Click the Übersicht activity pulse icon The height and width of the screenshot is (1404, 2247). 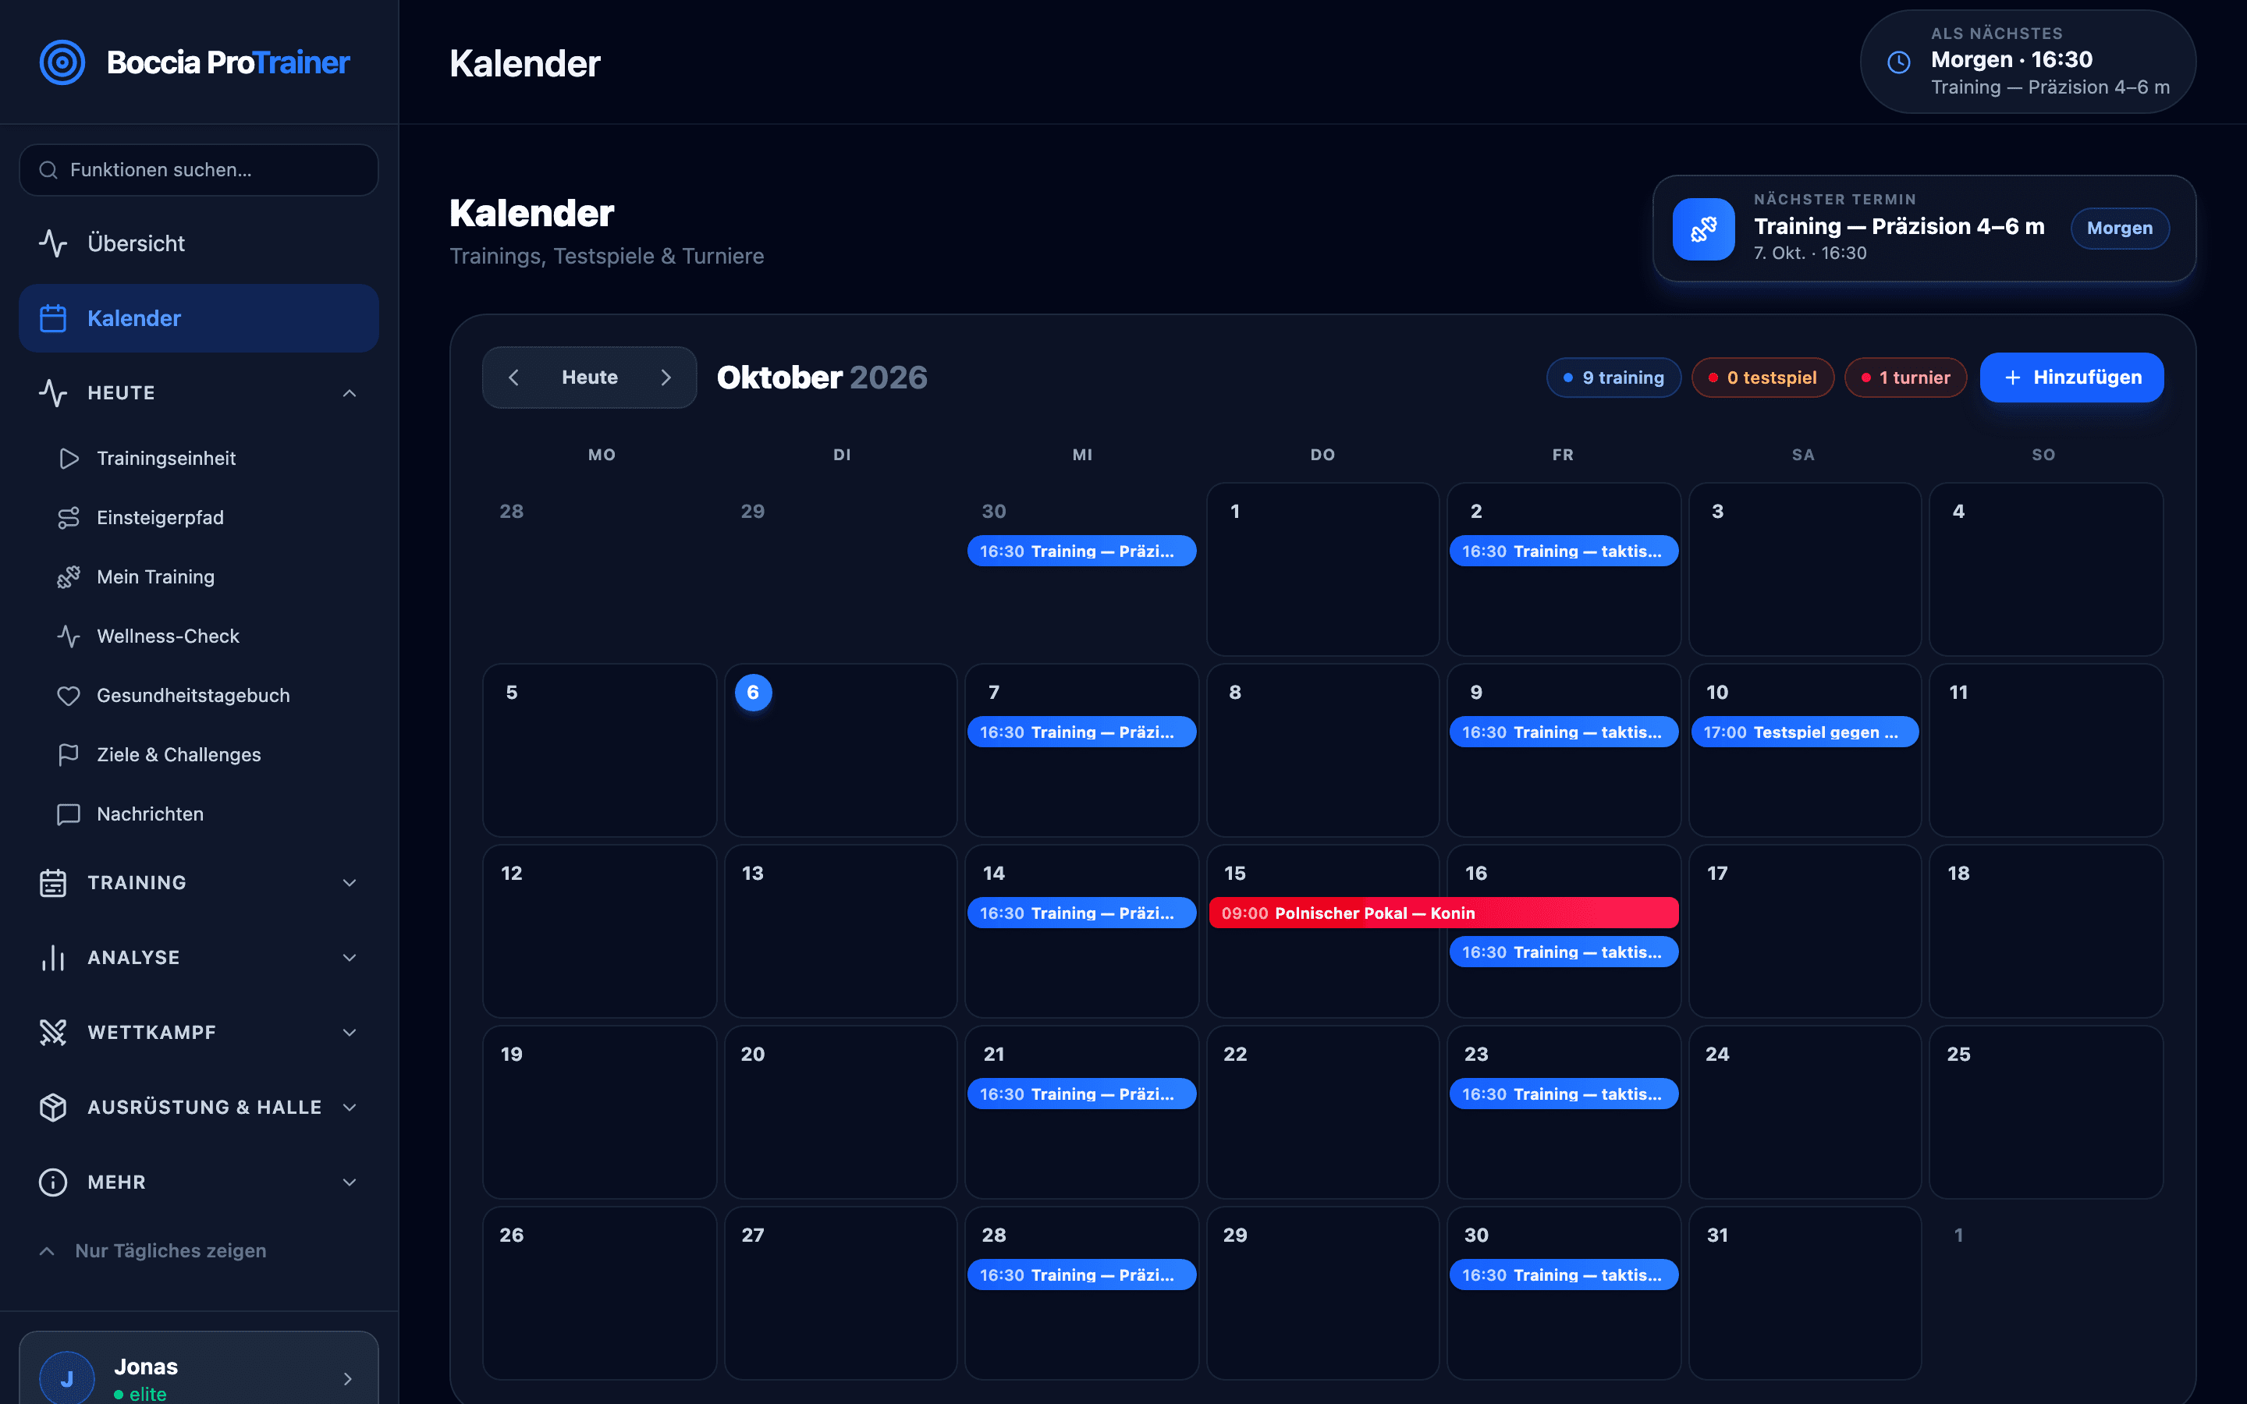pos(53,243)
